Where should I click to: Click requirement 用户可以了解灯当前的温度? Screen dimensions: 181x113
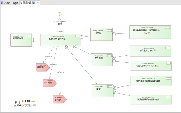[150, 81]
